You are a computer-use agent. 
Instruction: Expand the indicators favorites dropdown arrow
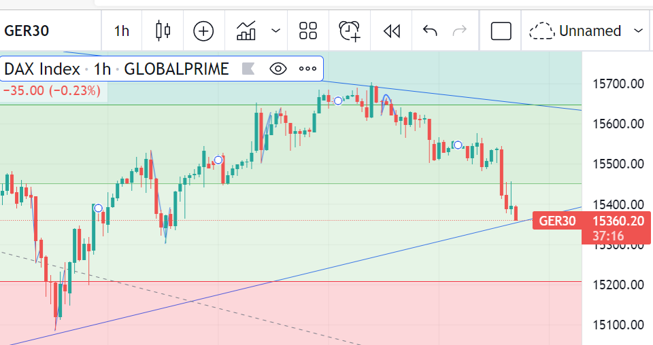(x=275, y=31)
